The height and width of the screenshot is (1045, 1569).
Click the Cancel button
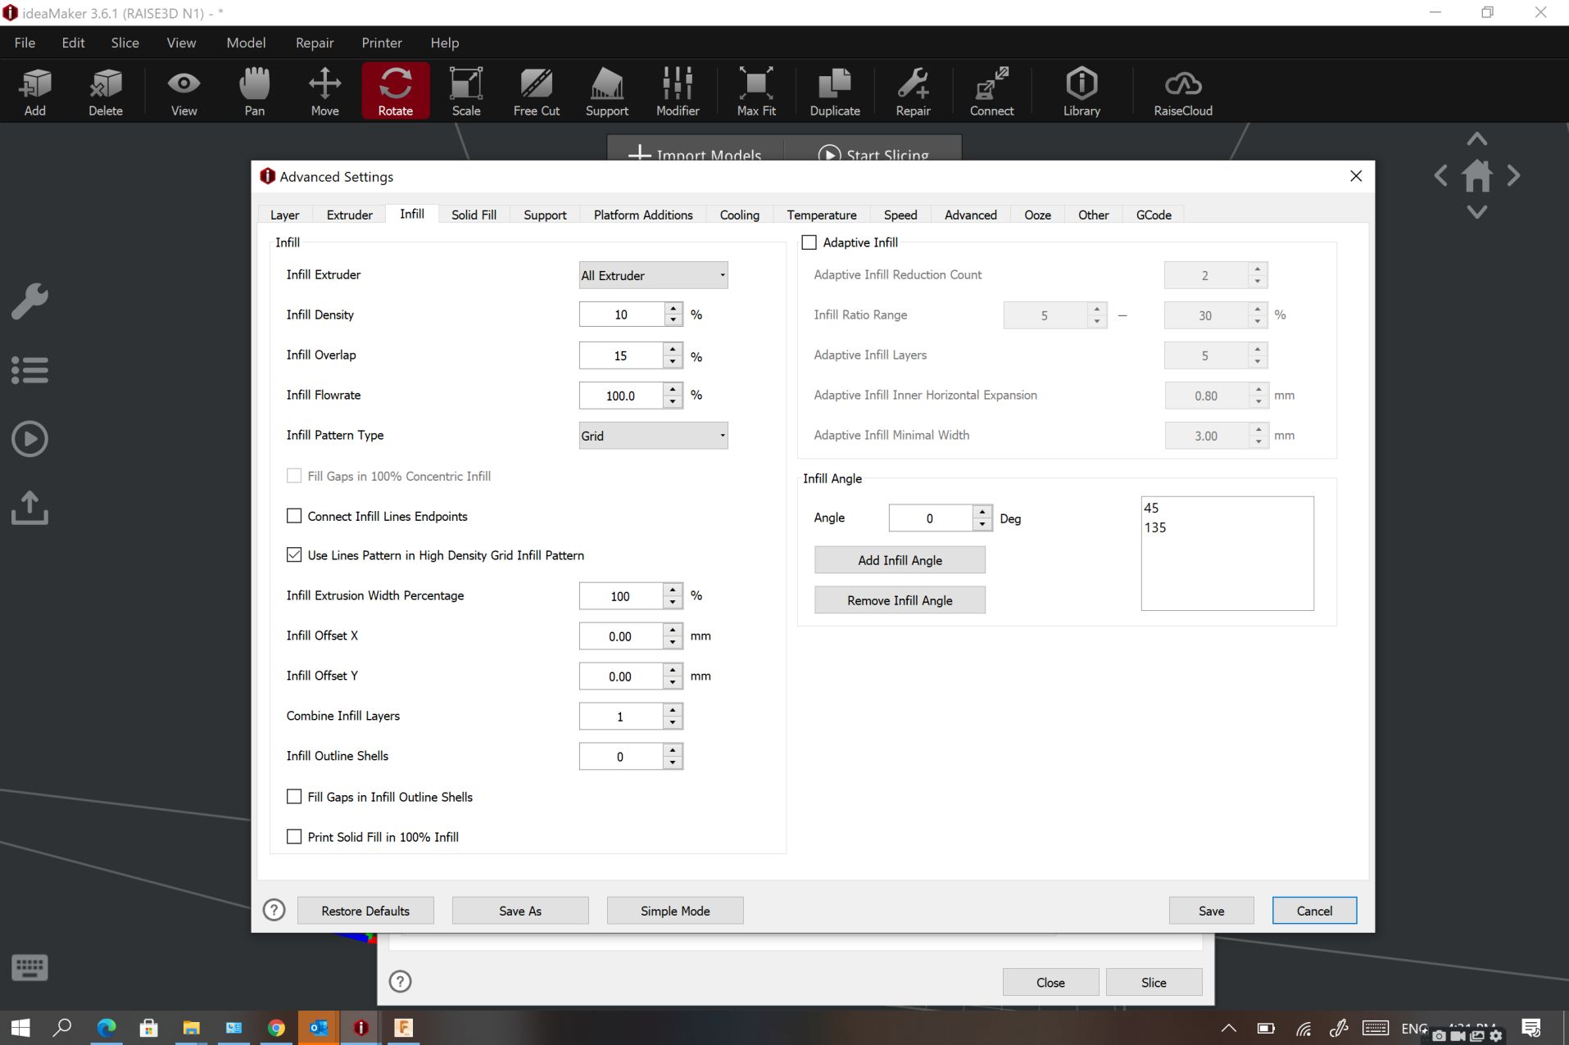click(x=1314, y=911)
